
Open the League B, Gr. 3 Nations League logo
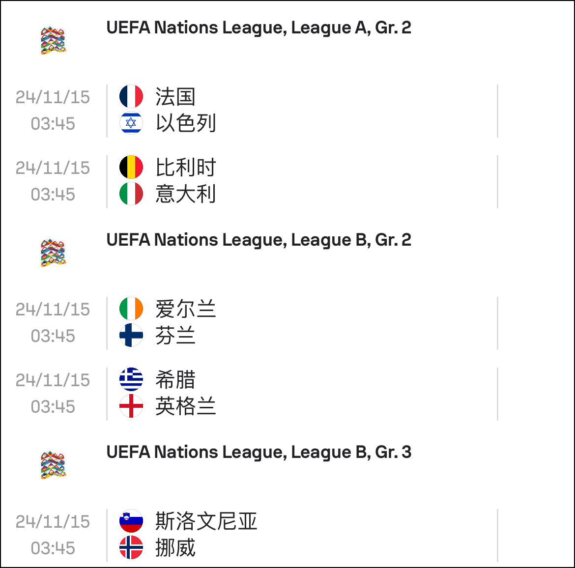(54, 465)
